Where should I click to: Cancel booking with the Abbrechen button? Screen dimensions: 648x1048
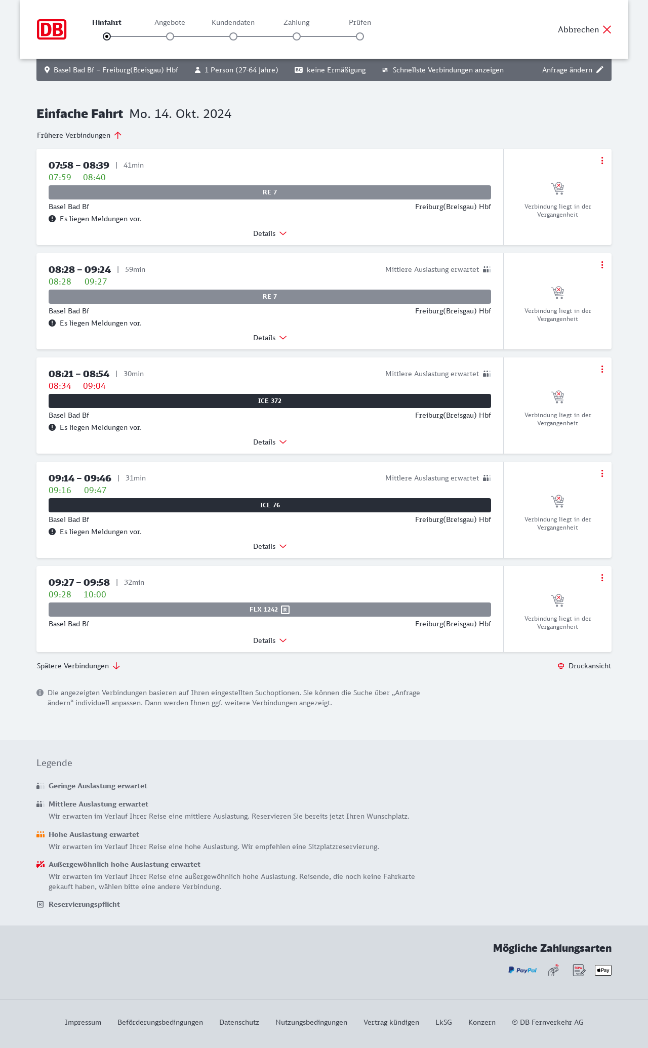click(584, 29)
